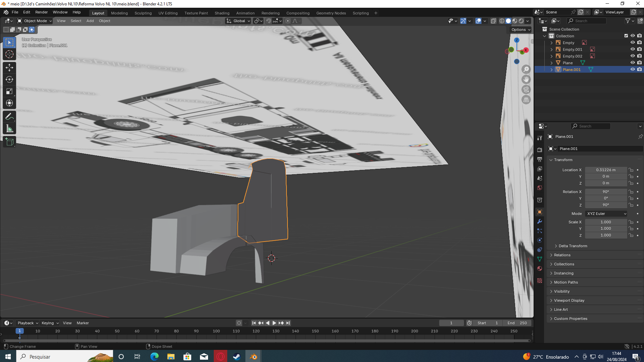Switch to the Modeling workspace tab
This screenshot has height=362, width=644.
pos(119,13)
